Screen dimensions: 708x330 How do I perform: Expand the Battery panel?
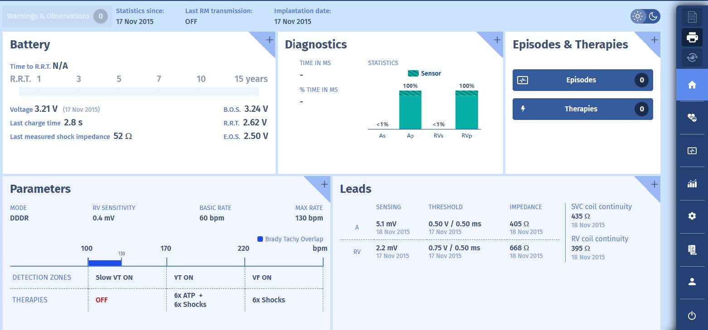click(269, 40)
